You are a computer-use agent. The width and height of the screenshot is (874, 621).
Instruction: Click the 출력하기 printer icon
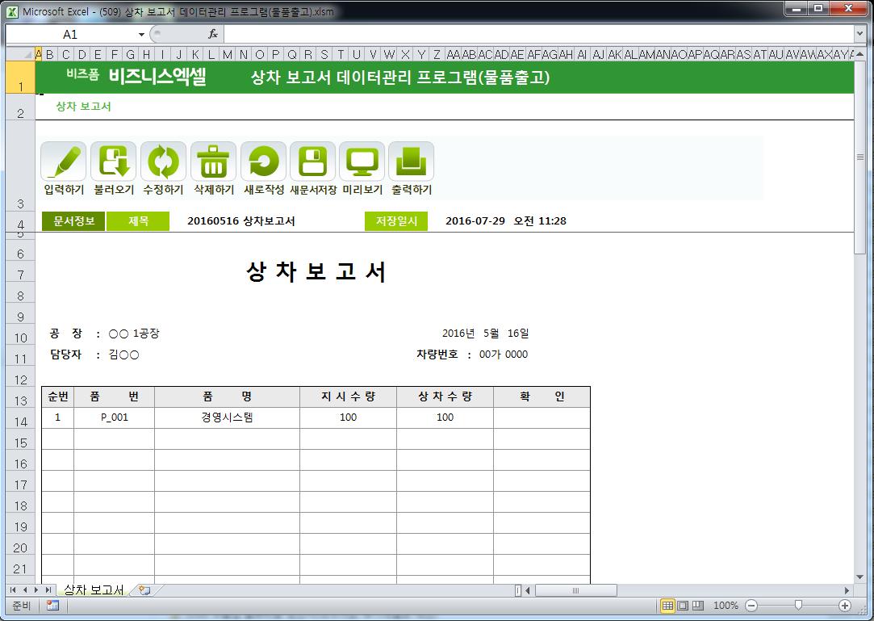[411, 162]
